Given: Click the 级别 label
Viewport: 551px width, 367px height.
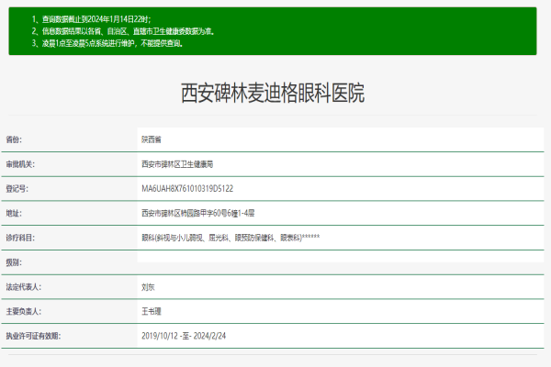Looking at the screenshot, I should [14, 262].
